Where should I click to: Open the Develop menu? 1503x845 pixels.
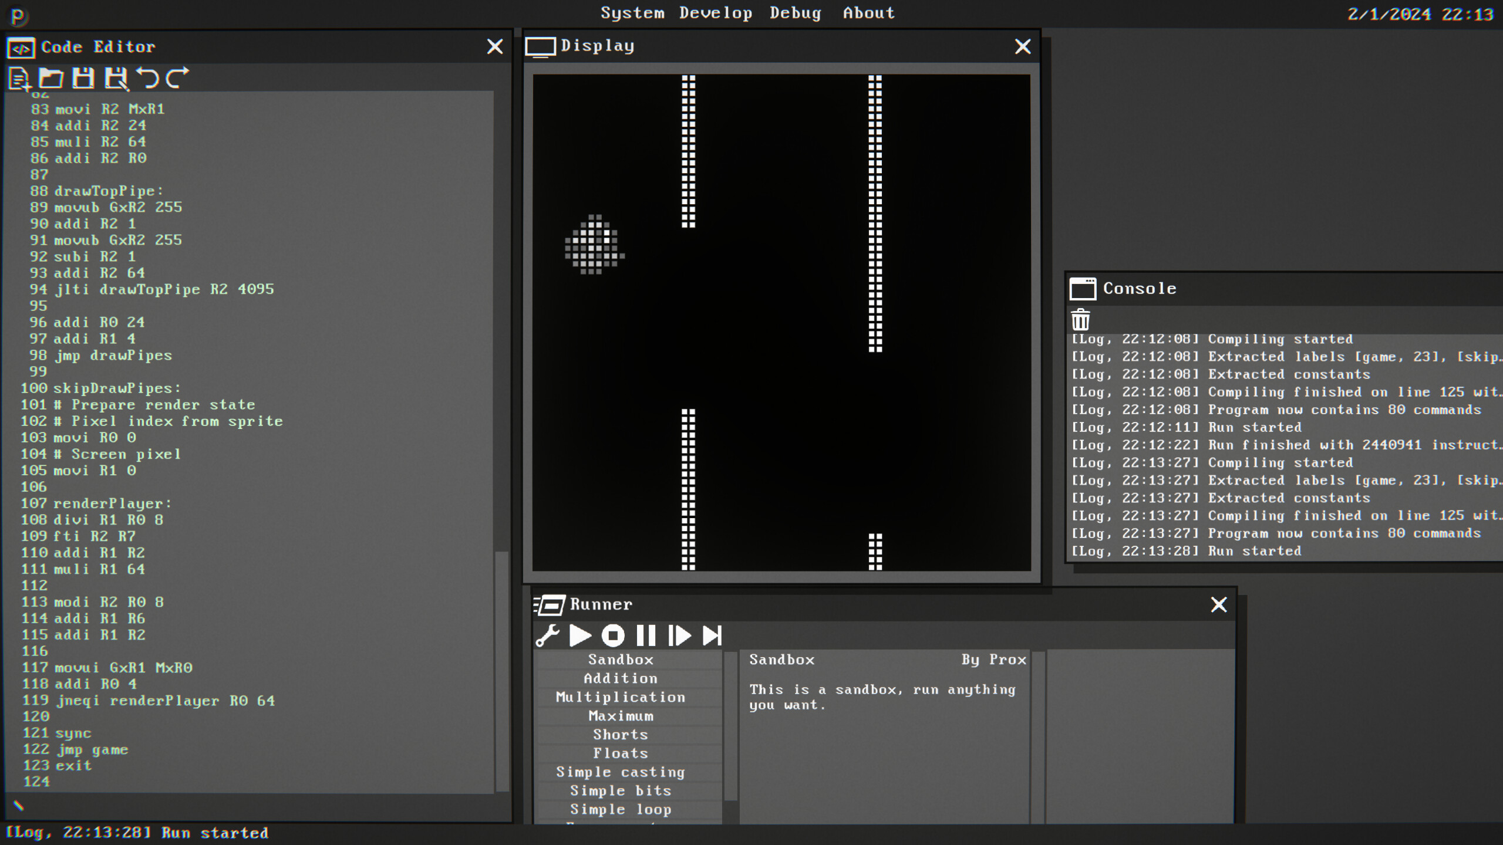point(715,13)
